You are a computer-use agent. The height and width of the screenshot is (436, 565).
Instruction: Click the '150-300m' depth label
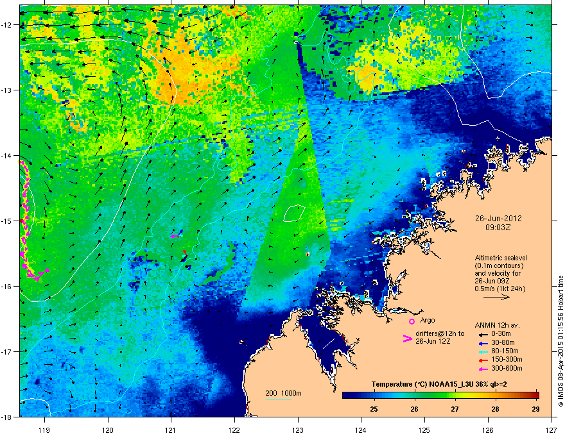(x=507, y=359)
